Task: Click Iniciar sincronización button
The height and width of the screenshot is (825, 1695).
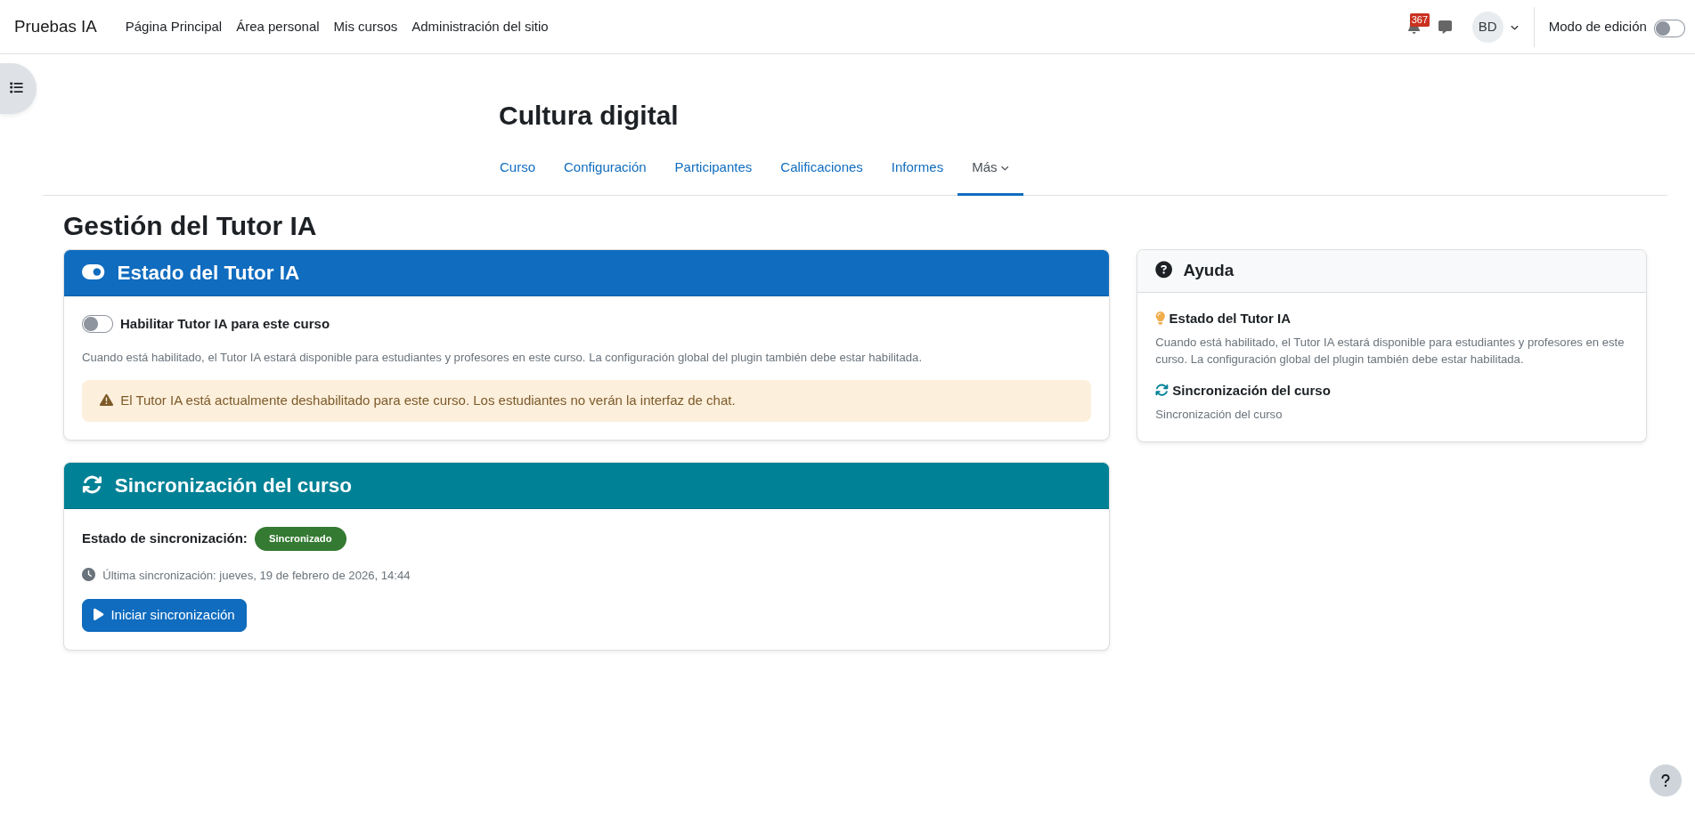Action: (164, 615)
